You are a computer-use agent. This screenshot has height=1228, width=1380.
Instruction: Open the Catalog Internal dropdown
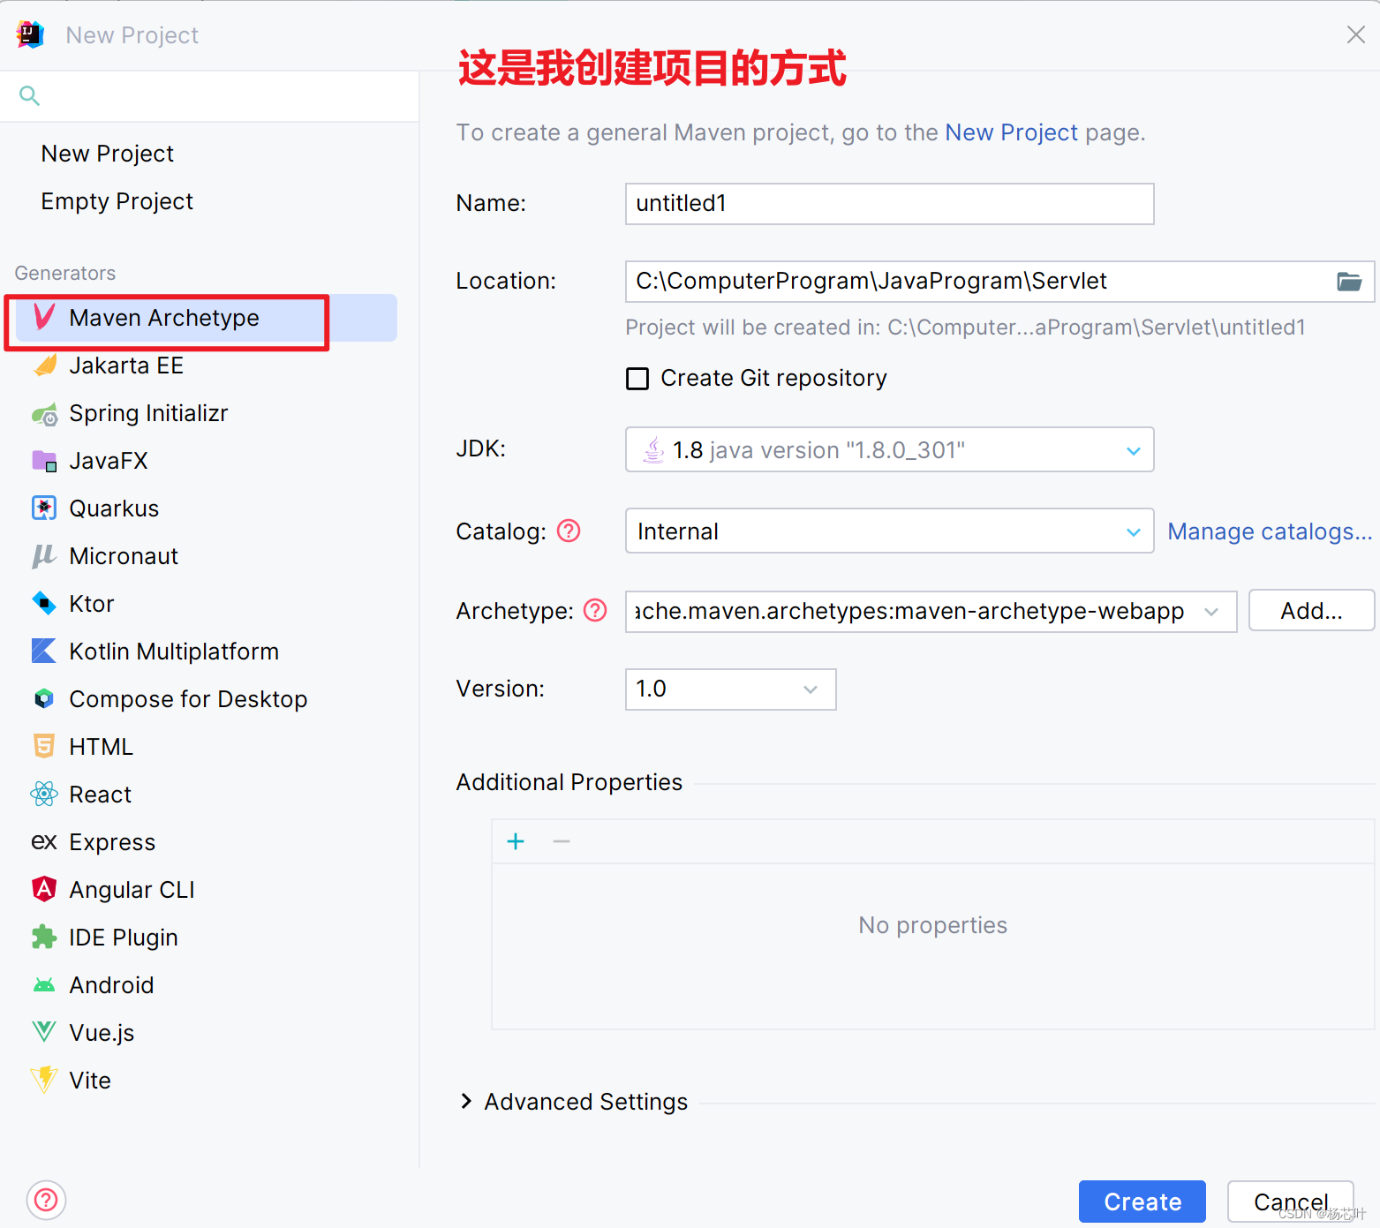1134,531
